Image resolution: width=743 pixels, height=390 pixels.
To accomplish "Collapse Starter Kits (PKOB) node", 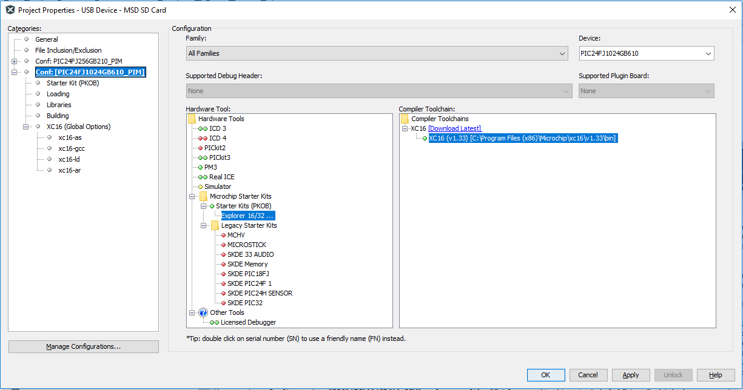I will (204, 206).
